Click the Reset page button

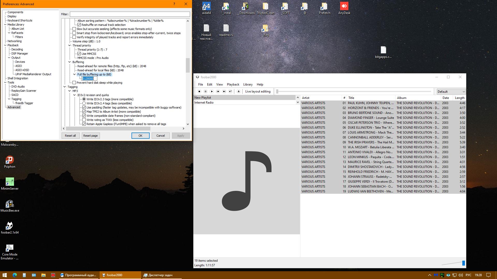click(90, 136)
